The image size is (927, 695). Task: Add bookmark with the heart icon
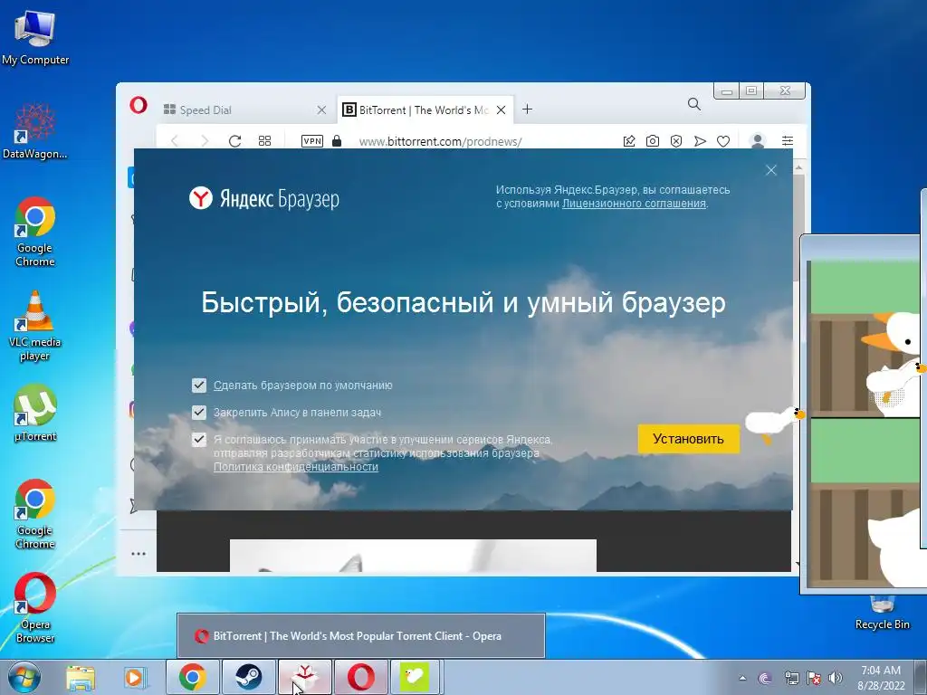coord(723,141)
